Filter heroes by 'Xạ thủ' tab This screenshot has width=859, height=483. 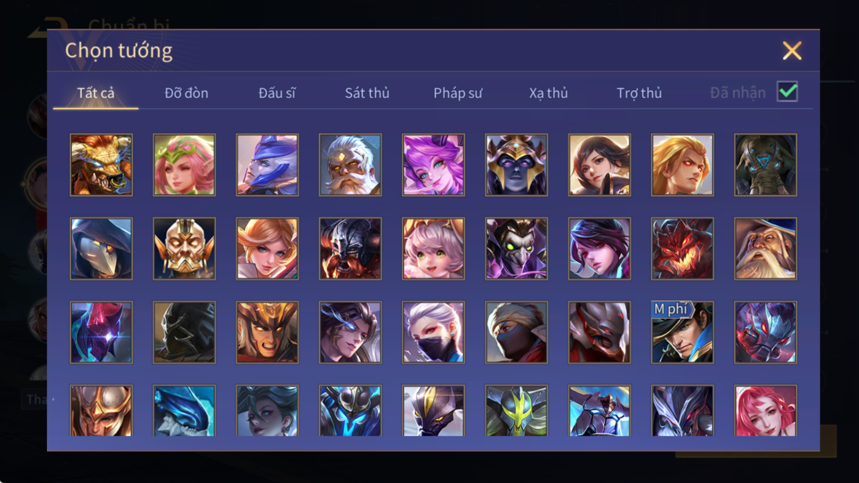[x=548, y=93]
